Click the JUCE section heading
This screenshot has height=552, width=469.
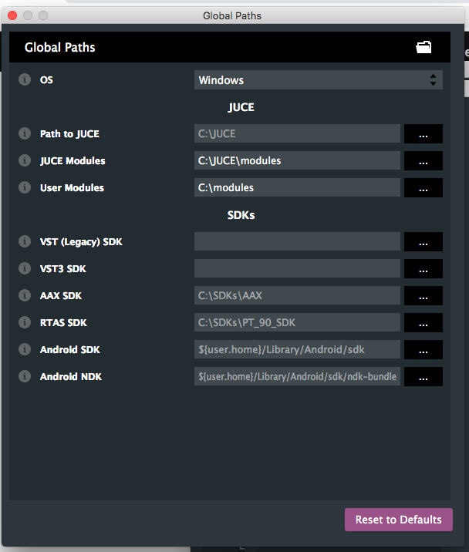pyautogui.click(x=241, y=107)
